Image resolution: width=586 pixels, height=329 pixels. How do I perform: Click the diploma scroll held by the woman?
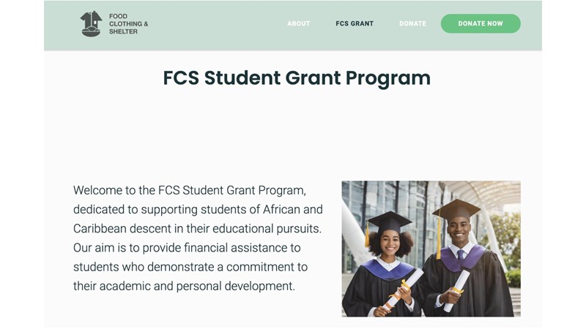coord(405,287)
